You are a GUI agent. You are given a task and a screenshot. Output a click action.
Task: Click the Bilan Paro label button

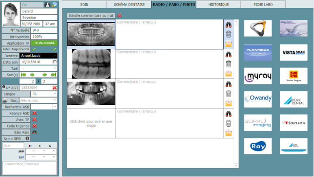tap(16, 132)
